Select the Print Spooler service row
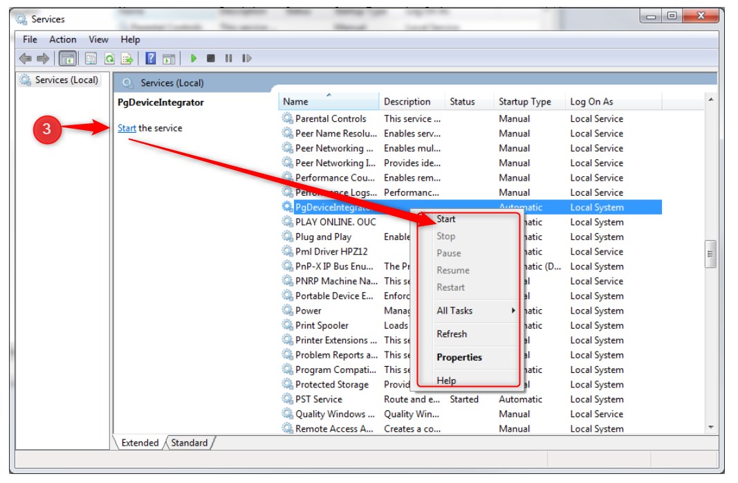This screenshot has width=738, height=483. (x=322, y=326)
